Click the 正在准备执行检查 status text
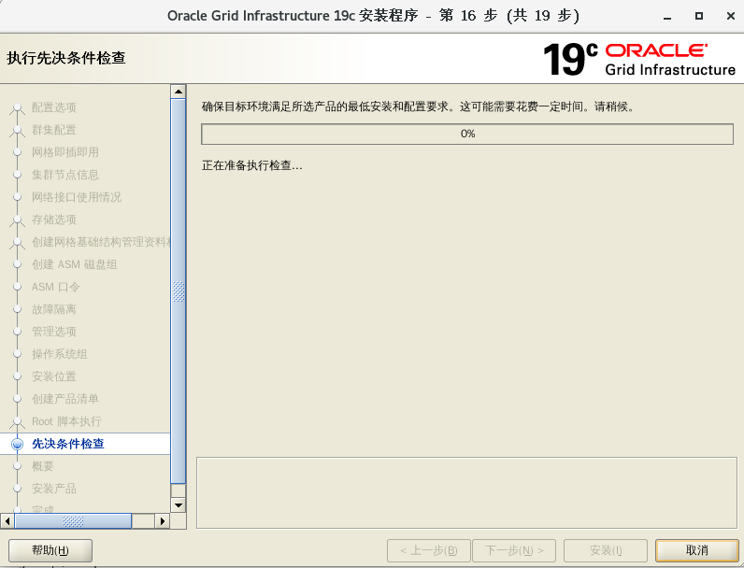 click(252, 165)
